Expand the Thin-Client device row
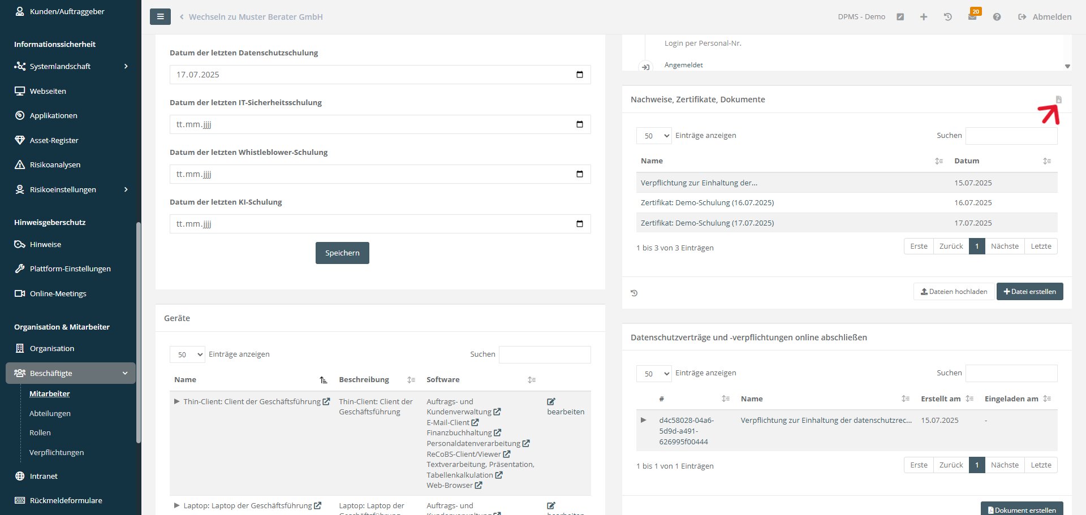 pos(176,402)
